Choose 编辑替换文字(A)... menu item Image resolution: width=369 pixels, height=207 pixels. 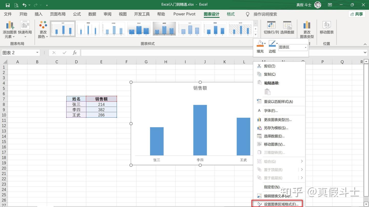tap(279, 196)
